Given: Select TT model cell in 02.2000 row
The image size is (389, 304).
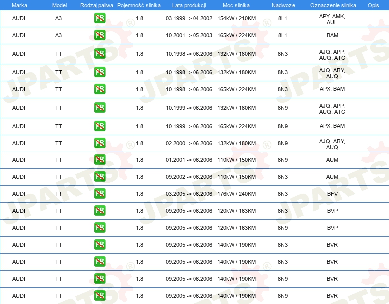Looking at the screenshot, I should pos(59,143).
